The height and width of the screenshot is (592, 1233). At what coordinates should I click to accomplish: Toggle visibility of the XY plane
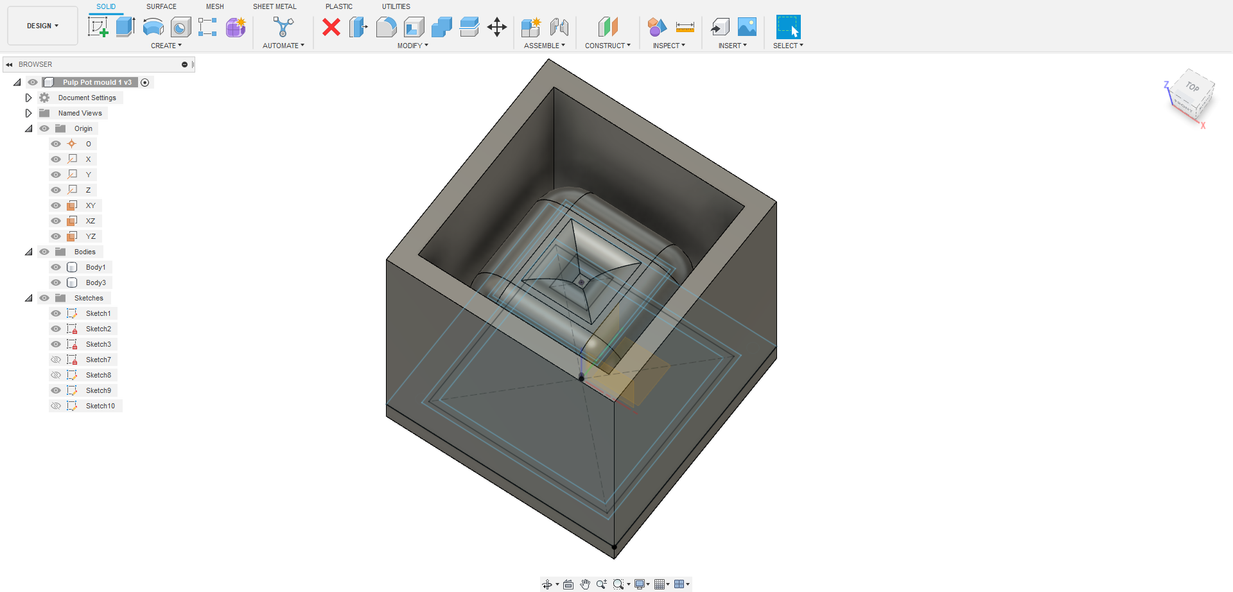pyautogui.click(x=56, y=205)
